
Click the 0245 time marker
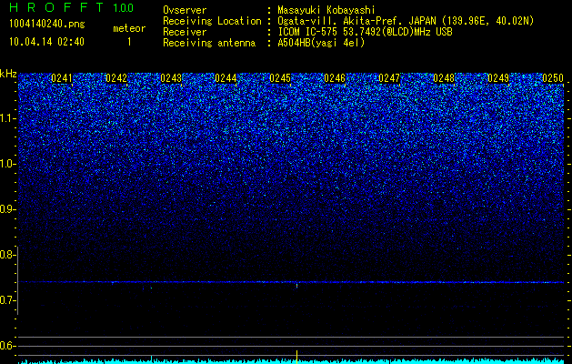click(280, 78)
